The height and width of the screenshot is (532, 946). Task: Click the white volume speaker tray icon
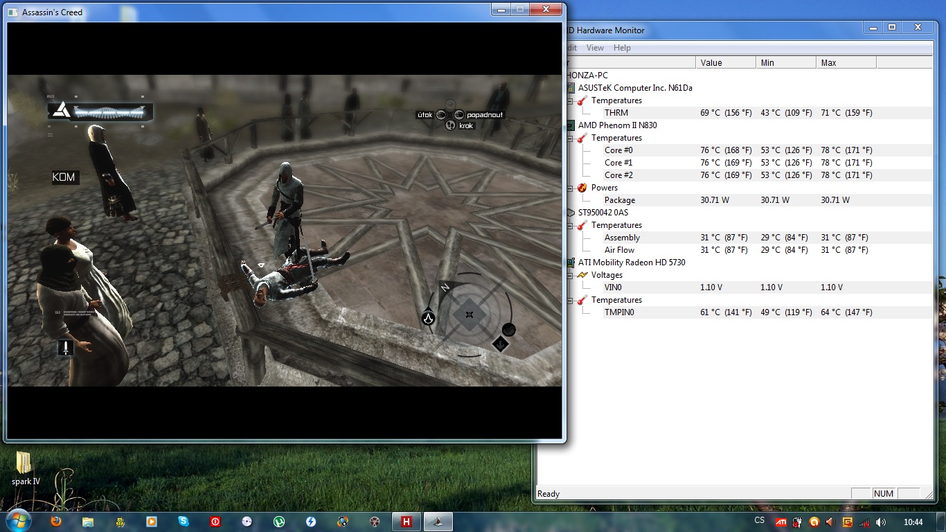pos(881,522)
